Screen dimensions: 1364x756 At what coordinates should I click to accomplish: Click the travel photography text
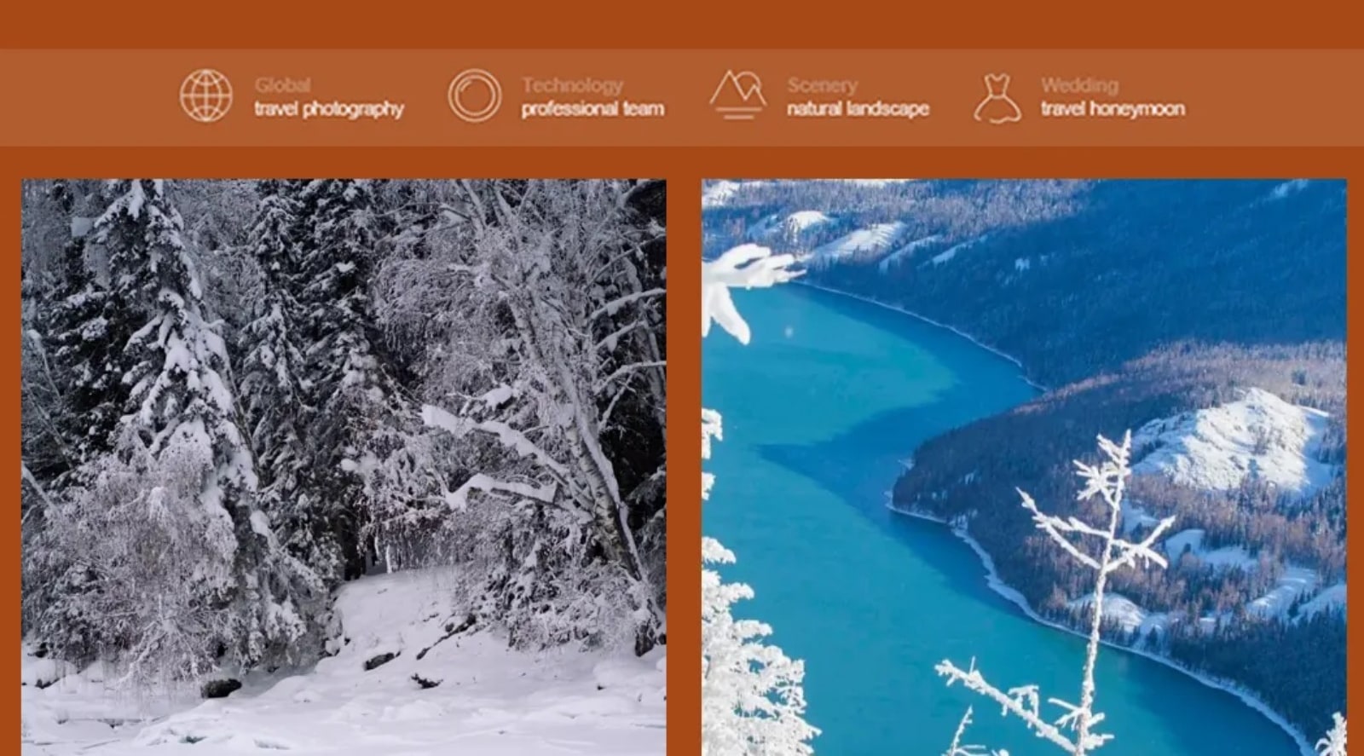click(x=328, y=109)
